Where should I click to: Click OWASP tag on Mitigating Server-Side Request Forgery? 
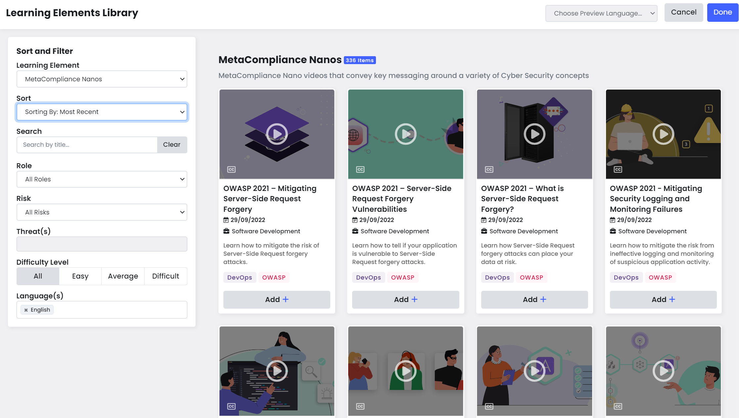click(x=274, y=278)
